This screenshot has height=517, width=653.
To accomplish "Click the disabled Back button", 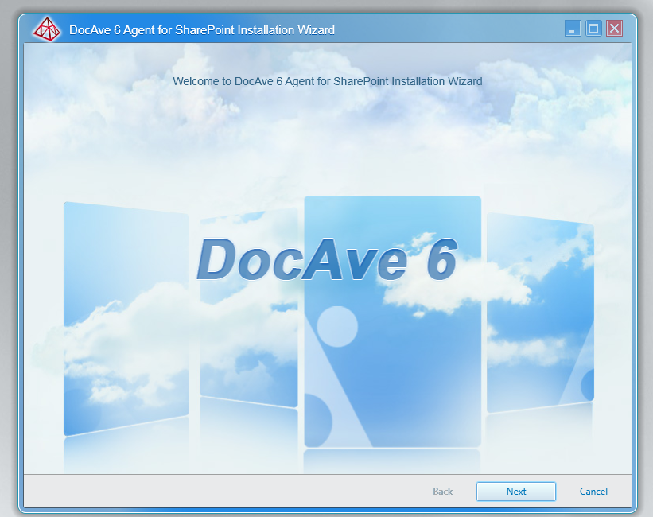I will click(442, 491).
